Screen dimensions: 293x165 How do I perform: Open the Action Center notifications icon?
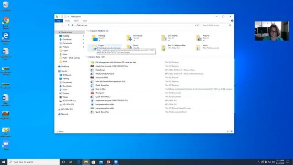(288, 162)
